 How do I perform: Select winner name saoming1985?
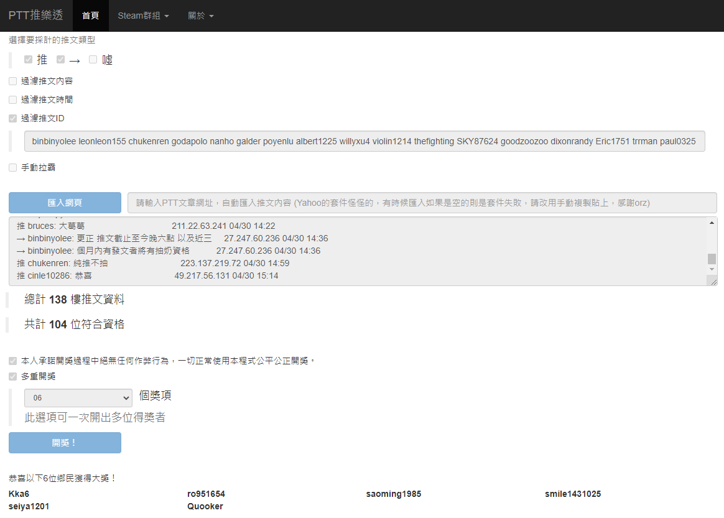(x=393, y=494)
